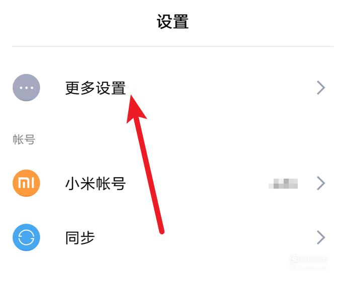
Task: Tap the orange Xiaomi MI logo icon
Action: (26, 183)
